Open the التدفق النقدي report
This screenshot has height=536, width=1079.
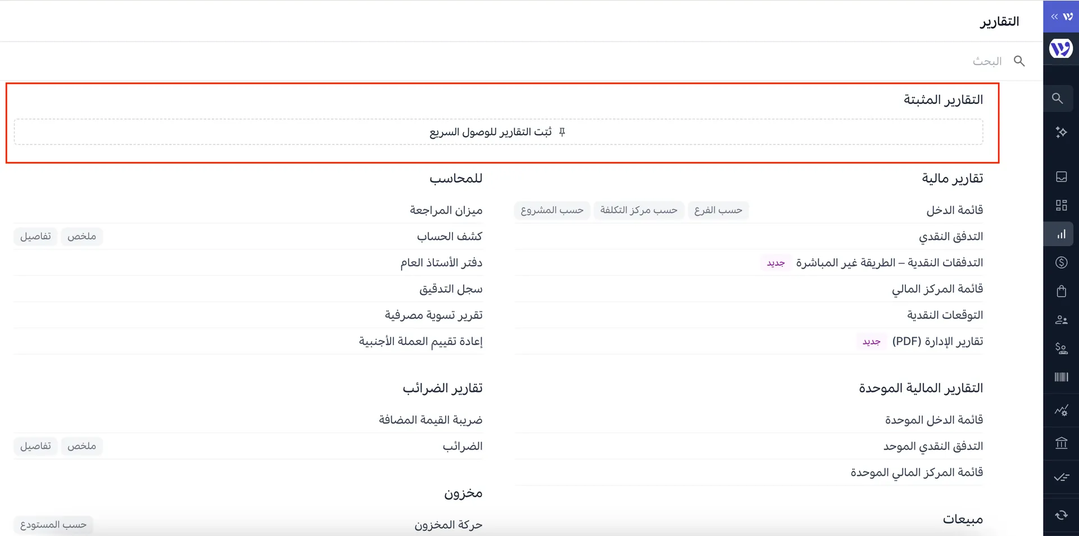coord(951,237)
